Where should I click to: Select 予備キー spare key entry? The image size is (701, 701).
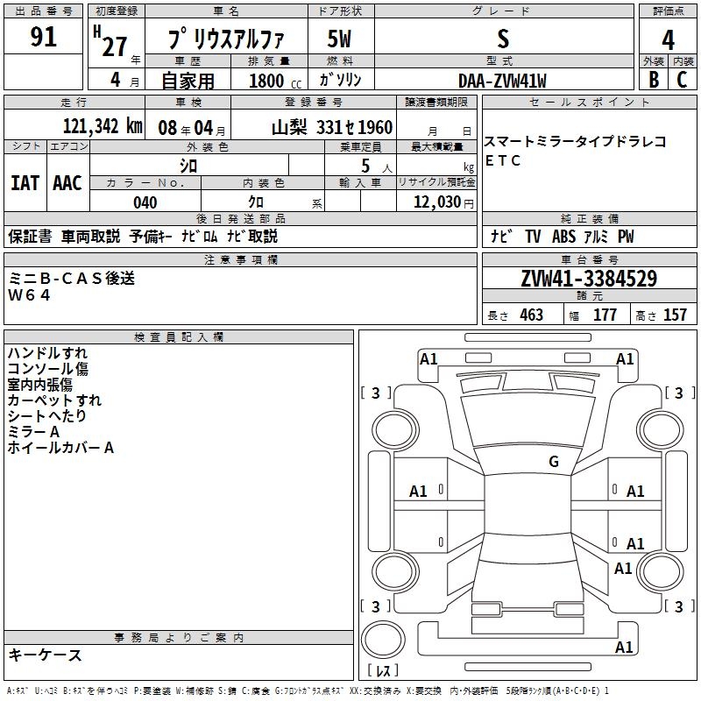click(151, 237)
